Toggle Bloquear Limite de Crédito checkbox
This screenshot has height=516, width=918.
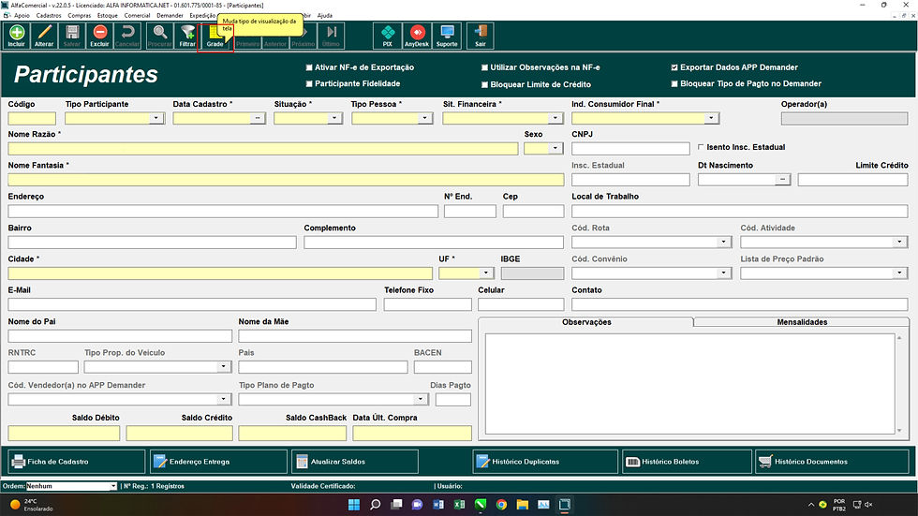485,84
